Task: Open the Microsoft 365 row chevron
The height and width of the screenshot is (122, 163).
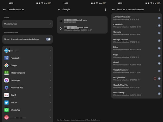Action: click(x=50, y=88)
